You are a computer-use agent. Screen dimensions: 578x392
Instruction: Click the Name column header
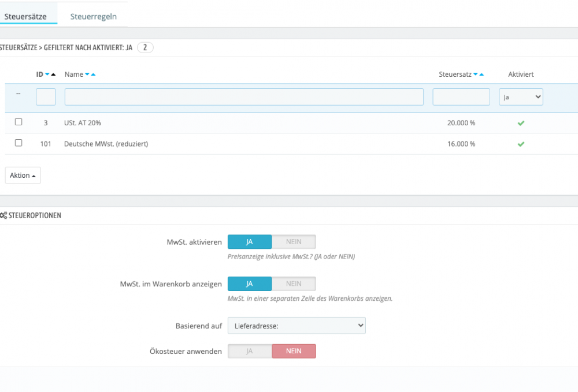(74, 74)
